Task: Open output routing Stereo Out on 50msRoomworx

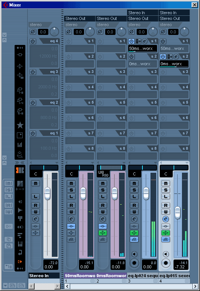Action: 79,18
